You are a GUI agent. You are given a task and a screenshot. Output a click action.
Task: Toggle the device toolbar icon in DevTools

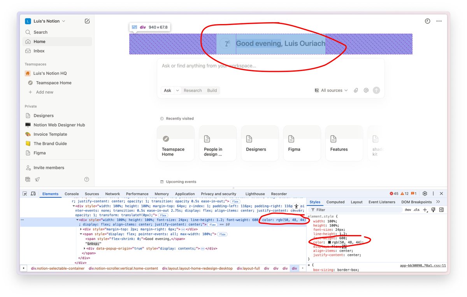coord(33,194)
